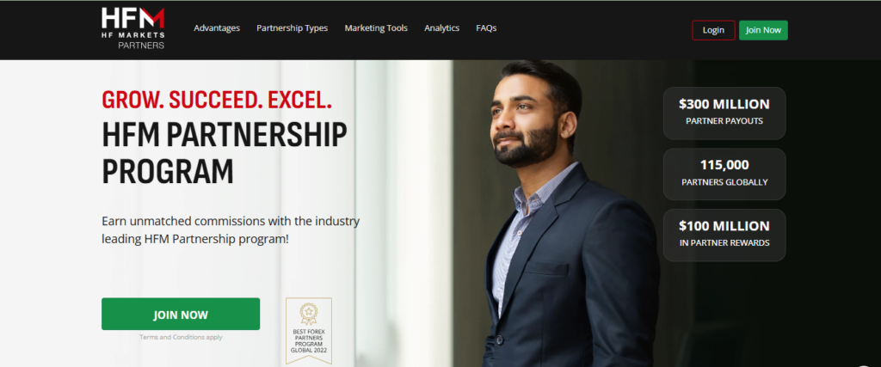This screenshot has height=367, width=881.
Task: Select the $100 Million partner rewards card
Action: click(x=724, y=235)
